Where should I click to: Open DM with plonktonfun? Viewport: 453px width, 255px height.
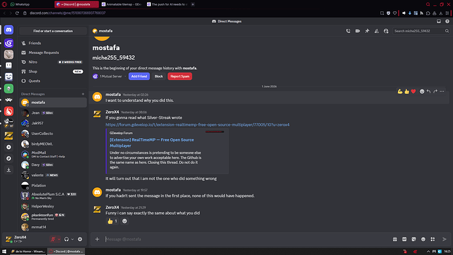pyautogui.click(x=53, y=217)
